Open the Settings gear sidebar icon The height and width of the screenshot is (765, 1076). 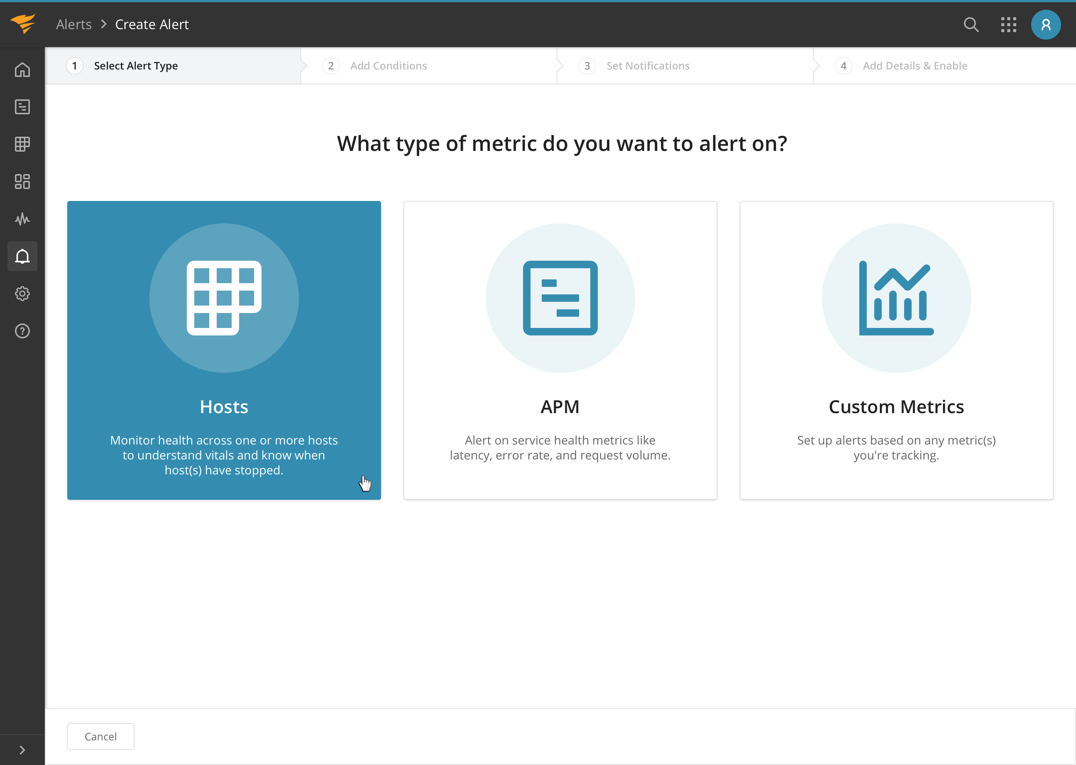(22, 294)
